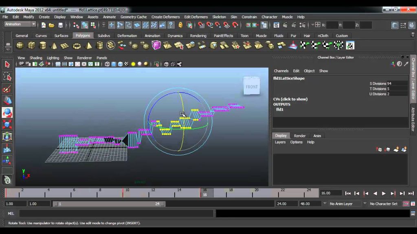This screenshot has height=234, width=417.
Task: Click the FRONT view cube
Action: [x=252, y=86]
